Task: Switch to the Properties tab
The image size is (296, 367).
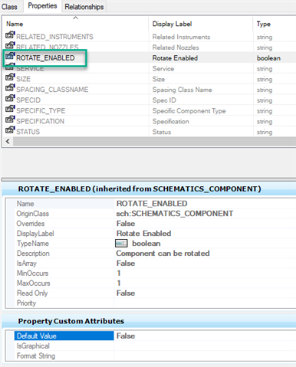Action: coord(42,6)
